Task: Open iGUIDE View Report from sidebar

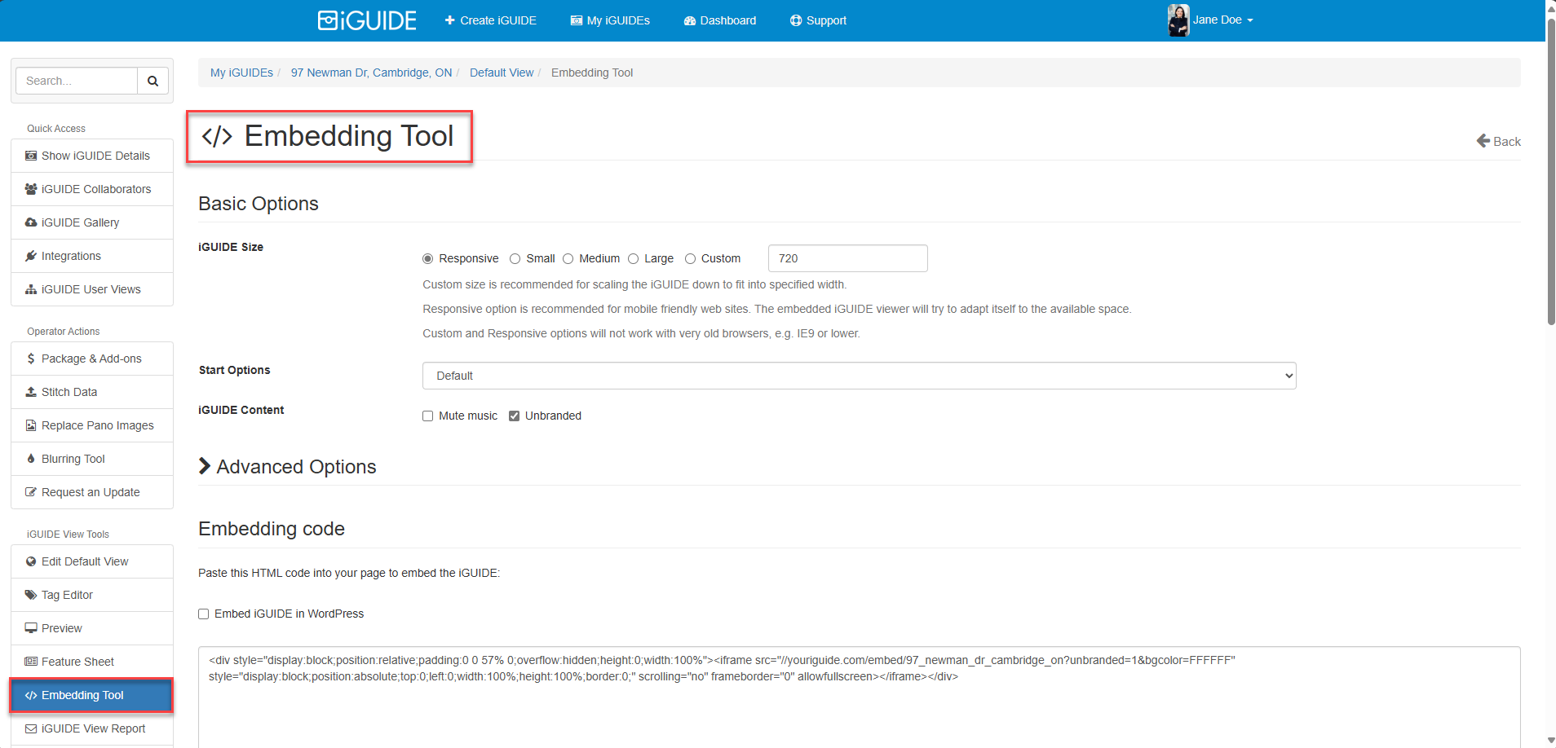Action: coord(92,728)
